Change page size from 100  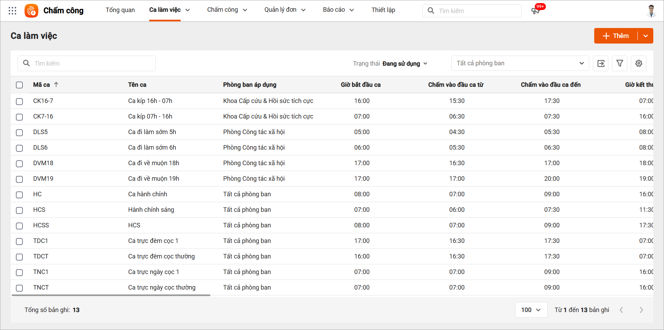pyautogui.click(x=531, y=310)
